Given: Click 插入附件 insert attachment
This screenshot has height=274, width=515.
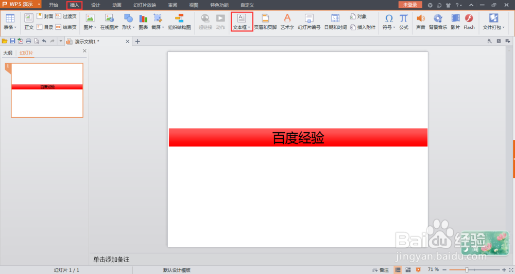Looking at the screenshot, I should pyautogui.click(x=363, y=27).
